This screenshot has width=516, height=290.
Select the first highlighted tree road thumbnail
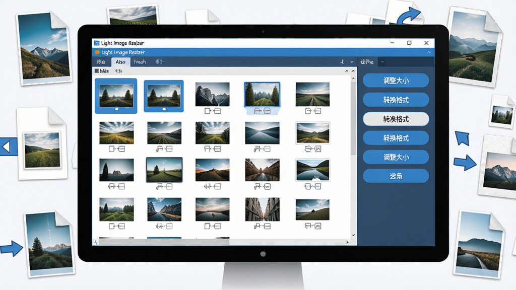116,96
